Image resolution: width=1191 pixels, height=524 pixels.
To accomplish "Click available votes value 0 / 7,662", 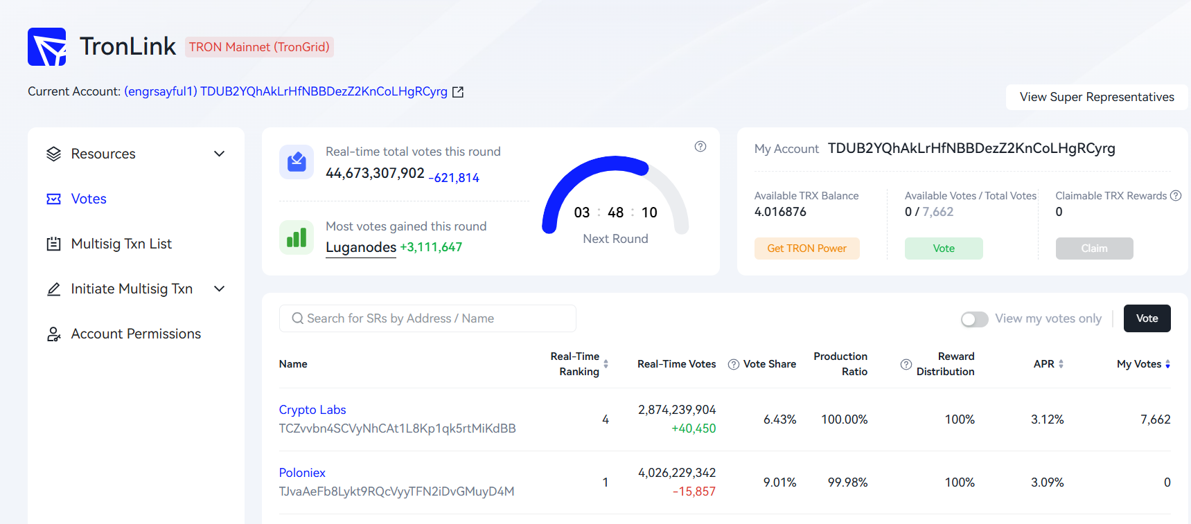I will [929, 212].
